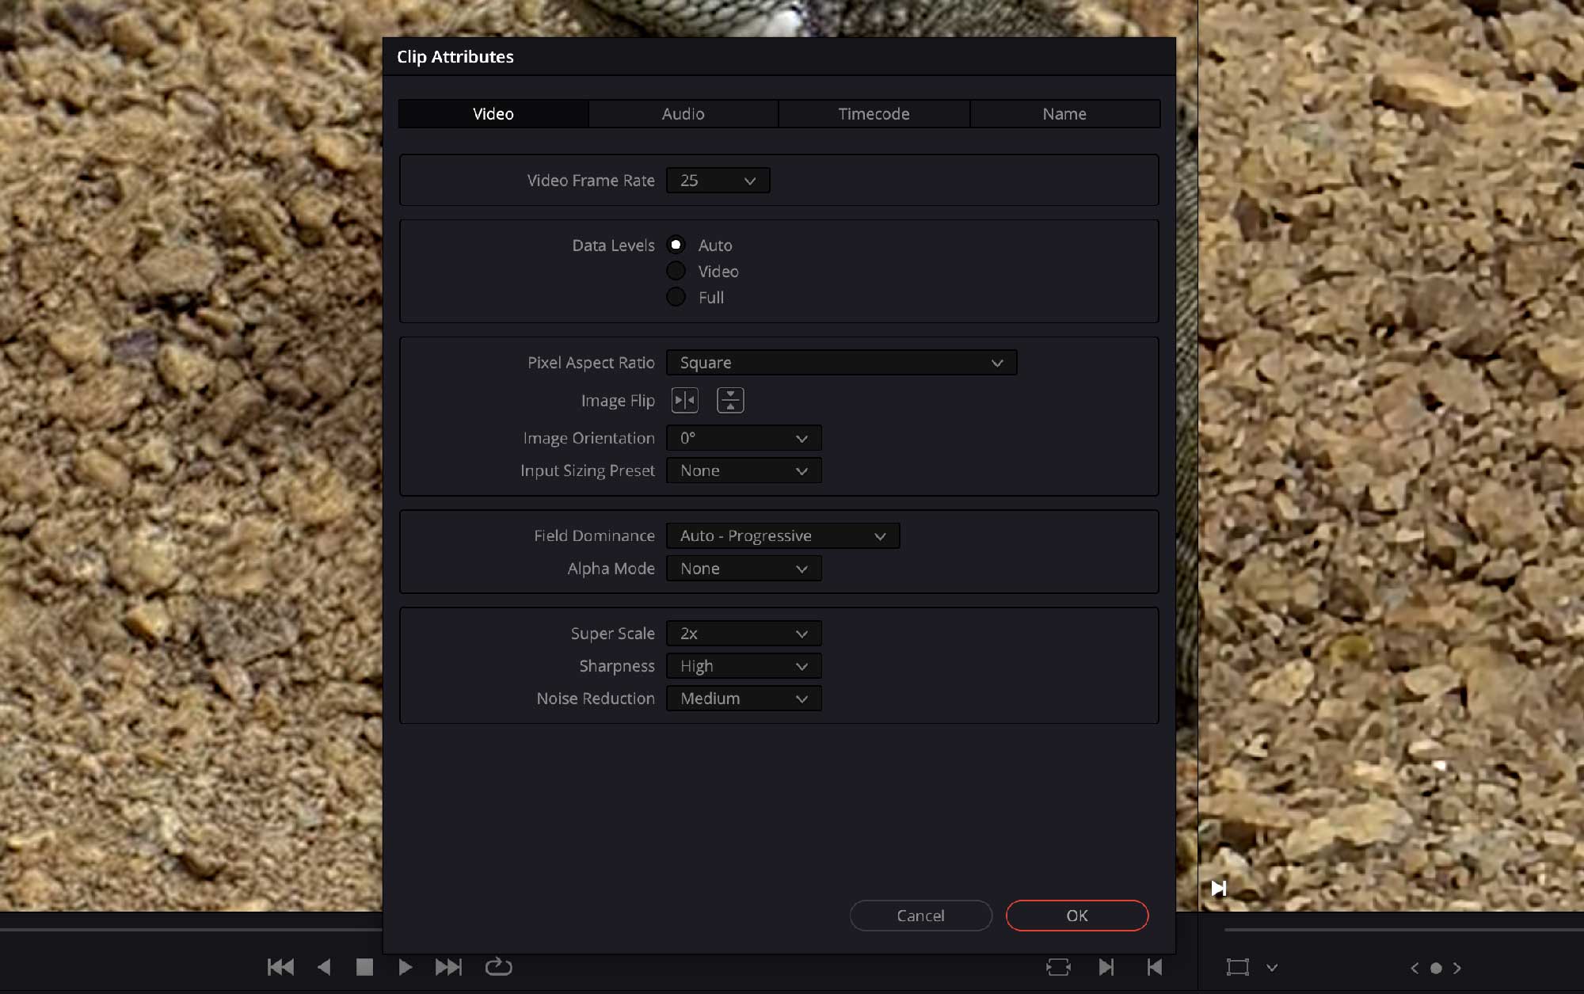The image size is (1584, 994).
Task: Click the stop playback icon
Action: 363,966
